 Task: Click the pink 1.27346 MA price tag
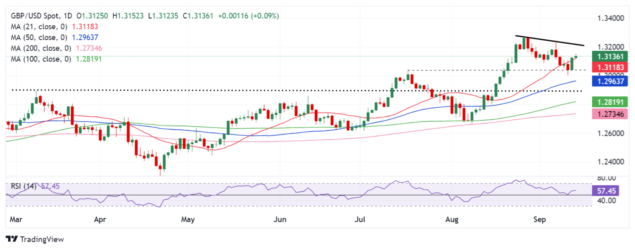tap(610, 114)
